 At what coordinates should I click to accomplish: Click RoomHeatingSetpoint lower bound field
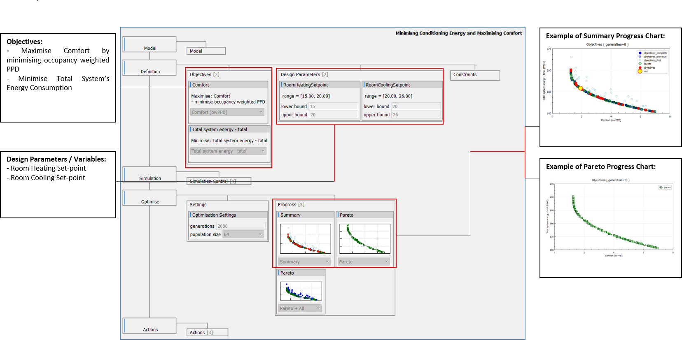point(333,106)
